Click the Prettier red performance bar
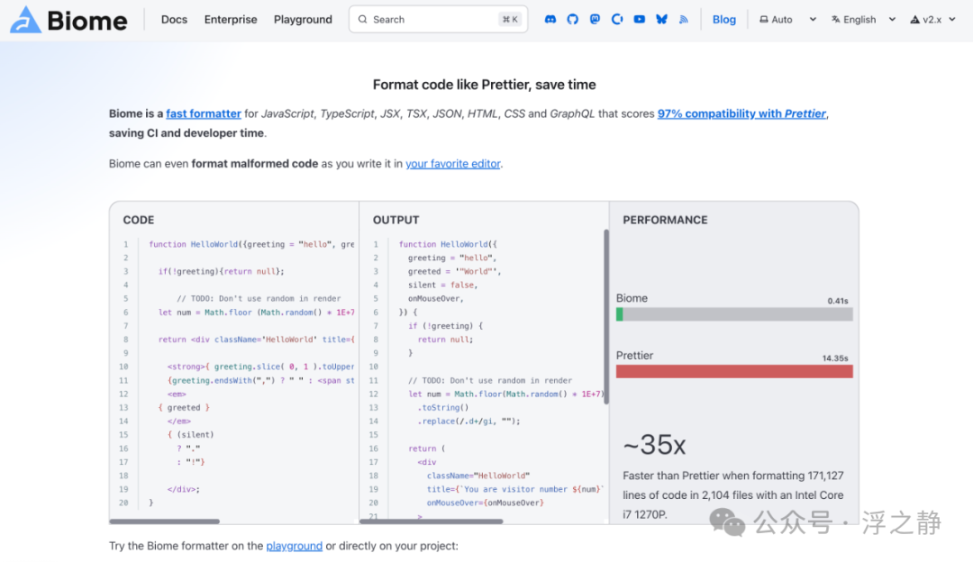This screenshot has width=973, height=562. point(735,372)
